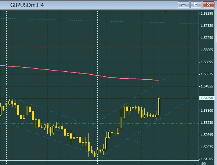Click the vertical scrollbar at right edge
The image size is (217, 165).
tap(216, 83)
